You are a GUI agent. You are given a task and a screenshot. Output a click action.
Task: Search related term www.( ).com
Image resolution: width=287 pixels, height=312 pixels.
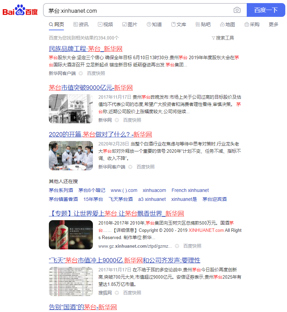pos(124,190)
